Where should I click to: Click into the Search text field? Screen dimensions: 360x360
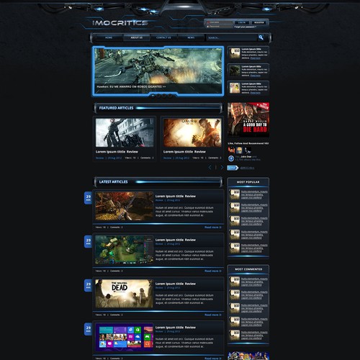[232, 37]
